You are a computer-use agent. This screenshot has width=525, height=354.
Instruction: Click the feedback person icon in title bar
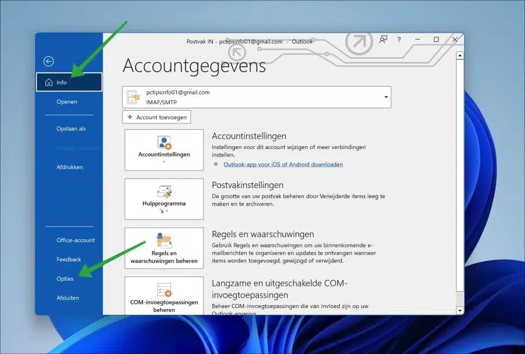(x=383, y=40)
